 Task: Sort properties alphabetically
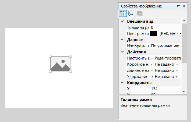coord(130,13)
